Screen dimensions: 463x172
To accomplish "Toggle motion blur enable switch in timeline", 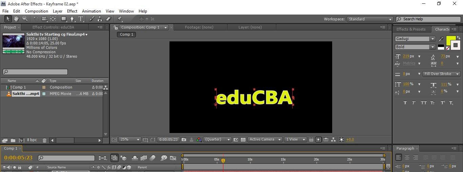I will (x=153, y=158).
